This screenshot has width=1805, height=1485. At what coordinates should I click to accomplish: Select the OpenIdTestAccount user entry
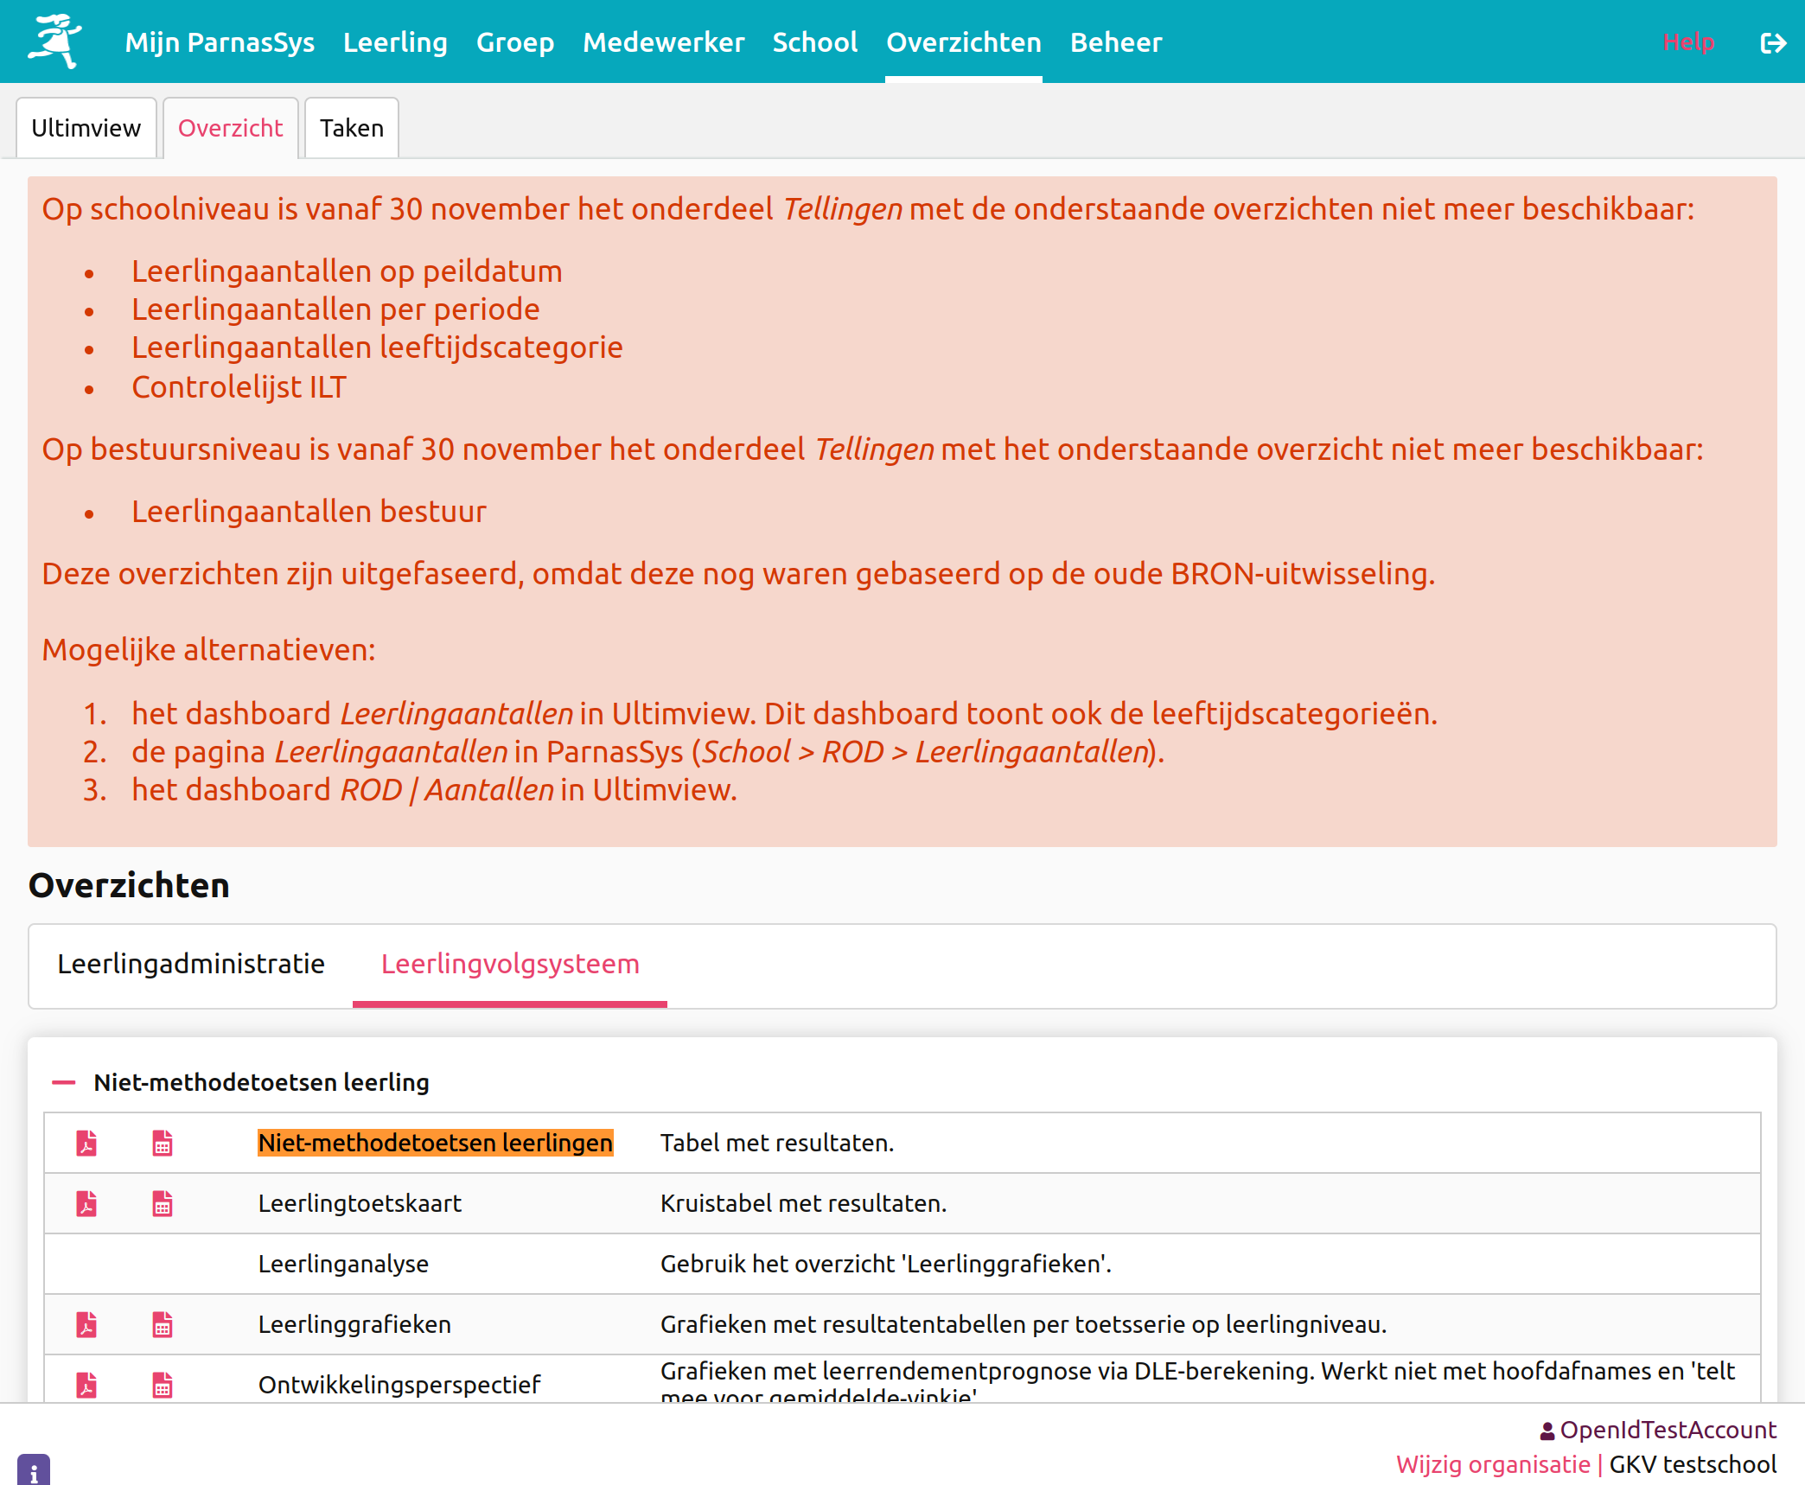[1659, 1430]
